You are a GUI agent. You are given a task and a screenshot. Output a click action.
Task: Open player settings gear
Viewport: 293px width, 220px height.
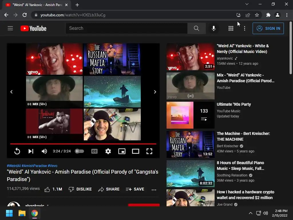click(108, 151)
